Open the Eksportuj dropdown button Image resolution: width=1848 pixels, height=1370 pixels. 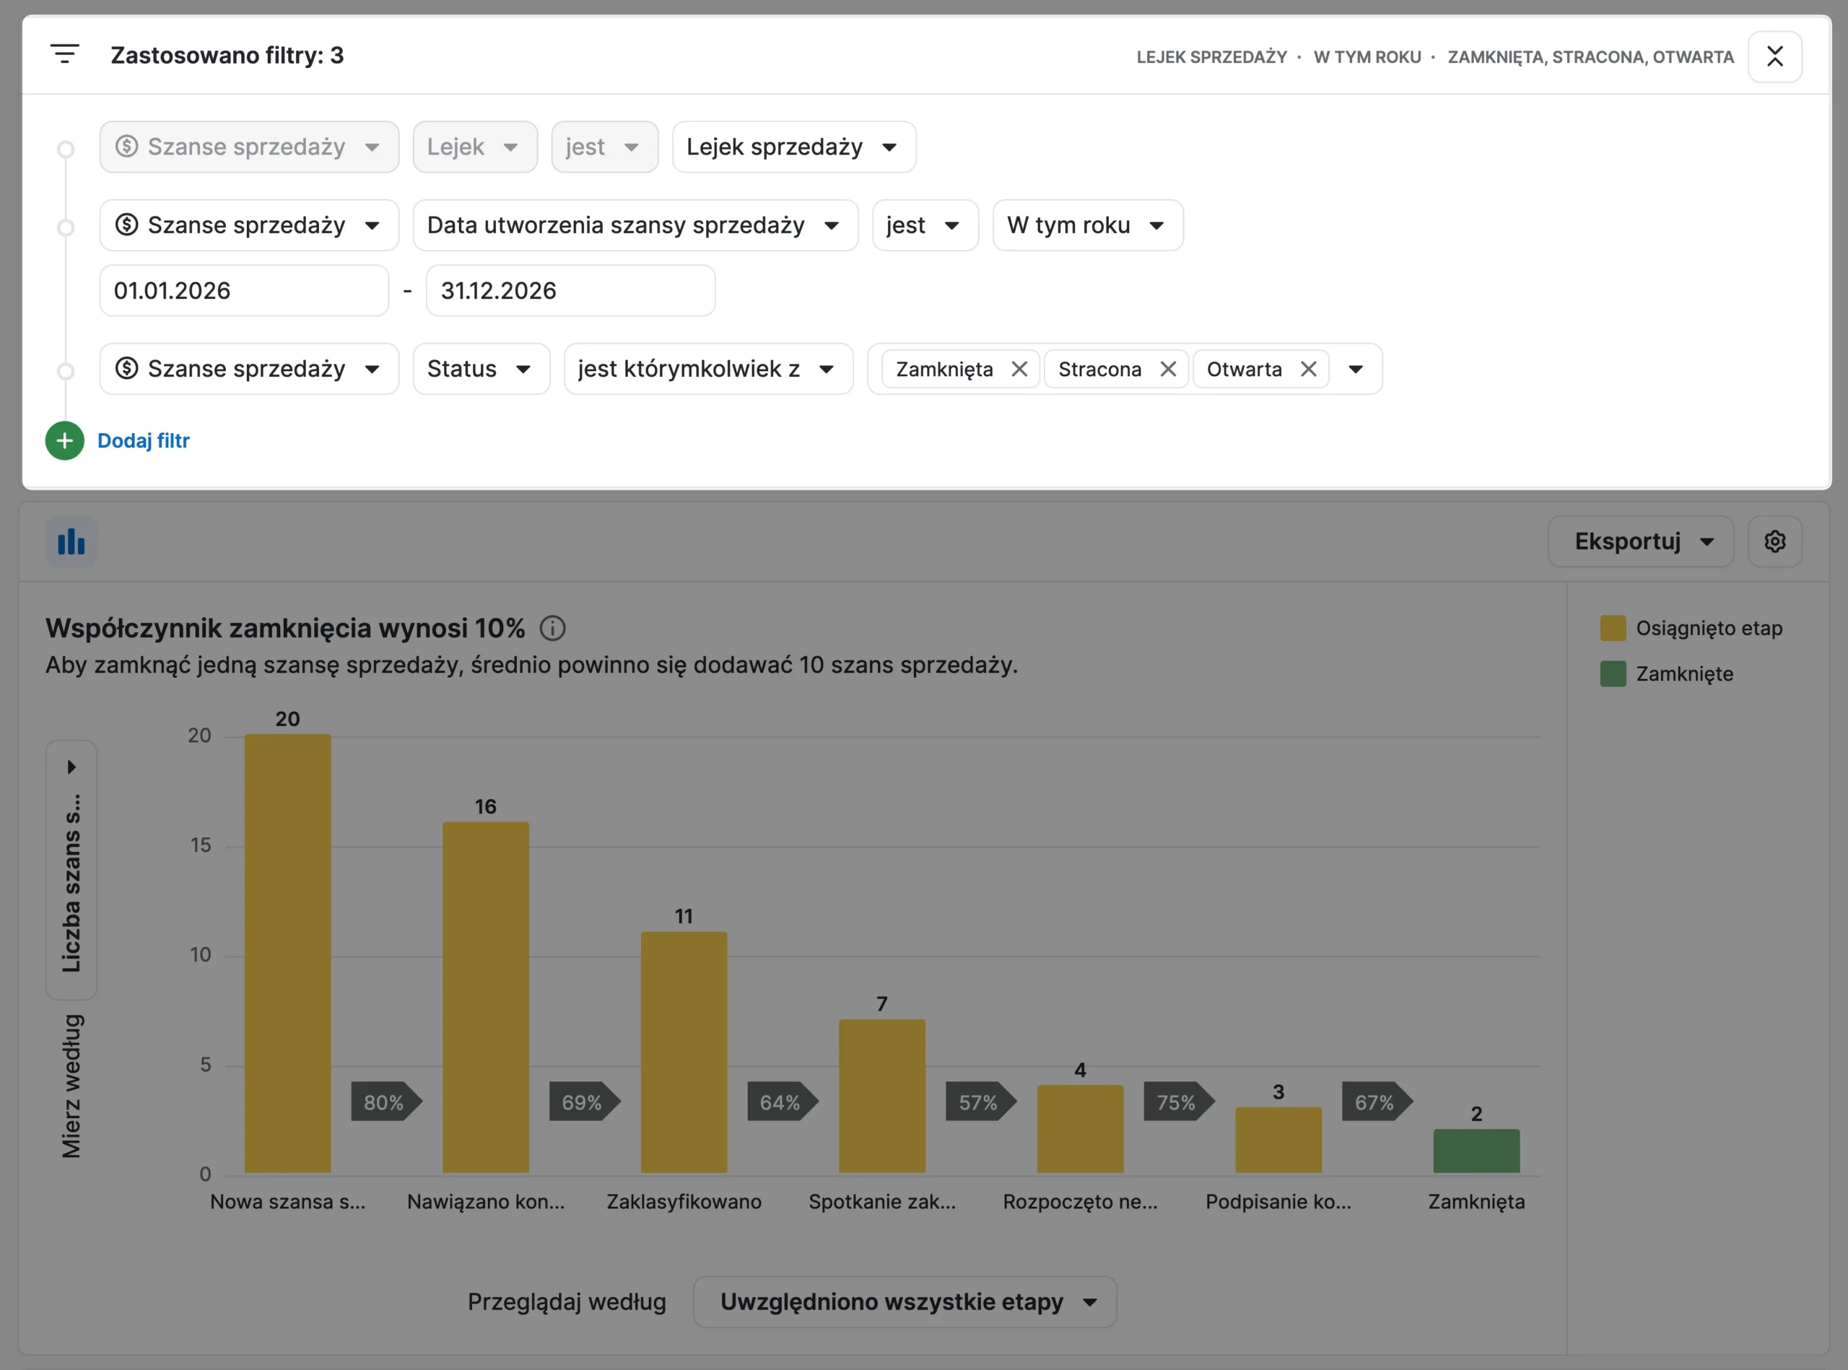tap(1640, 541)
